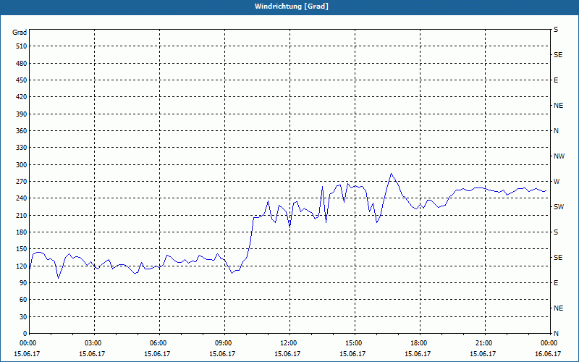Screen dimensions: 579x362
Task: Click the 15:00 time label
Action: [x=355, y=343]
